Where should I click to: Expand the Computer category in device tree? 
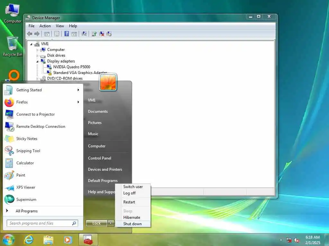pyautogui.click(x=37, y=50)
